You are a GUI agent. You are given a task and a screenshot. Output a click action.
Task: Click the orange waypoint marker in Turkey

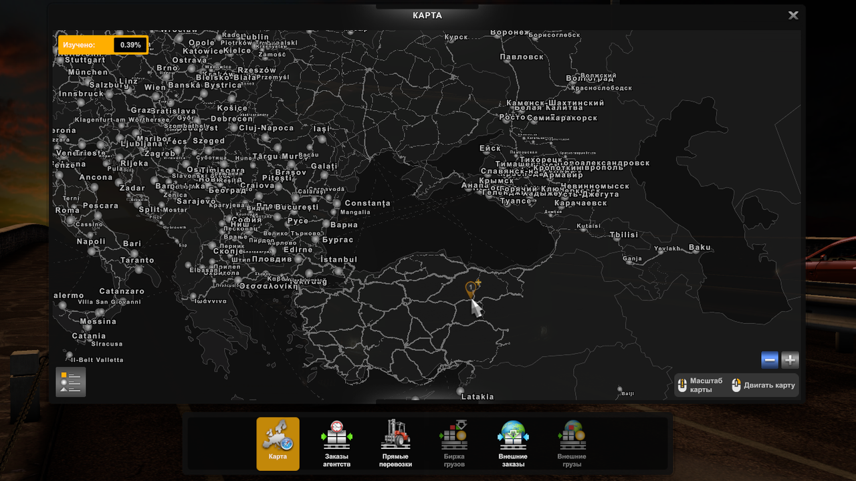(471, 289)
